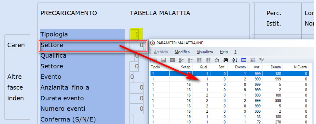Image resolution: width=316 pixels, height=124 pixels.
Task: Click the Settore field right below Tipologia
Action: 136,45
